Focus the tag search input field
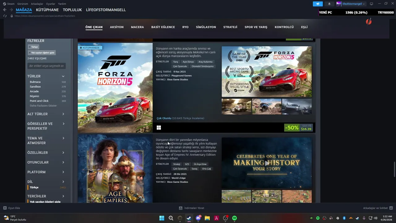 click(x=46, y=66)
